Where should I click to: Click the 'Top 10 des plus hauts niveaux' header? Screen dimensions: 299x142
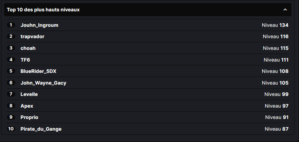tap(43, 10)
